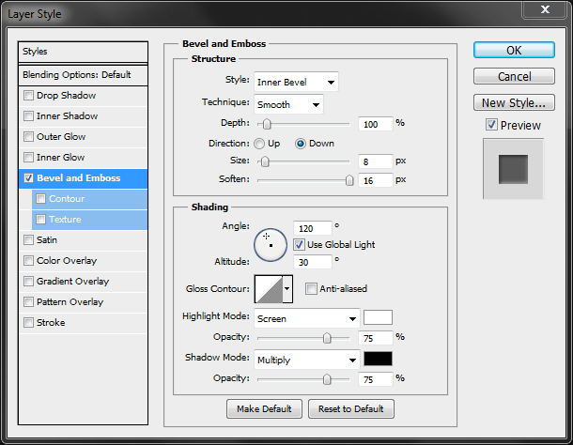Check the Outer Glow box
The image size is (573, 445).
28,137
